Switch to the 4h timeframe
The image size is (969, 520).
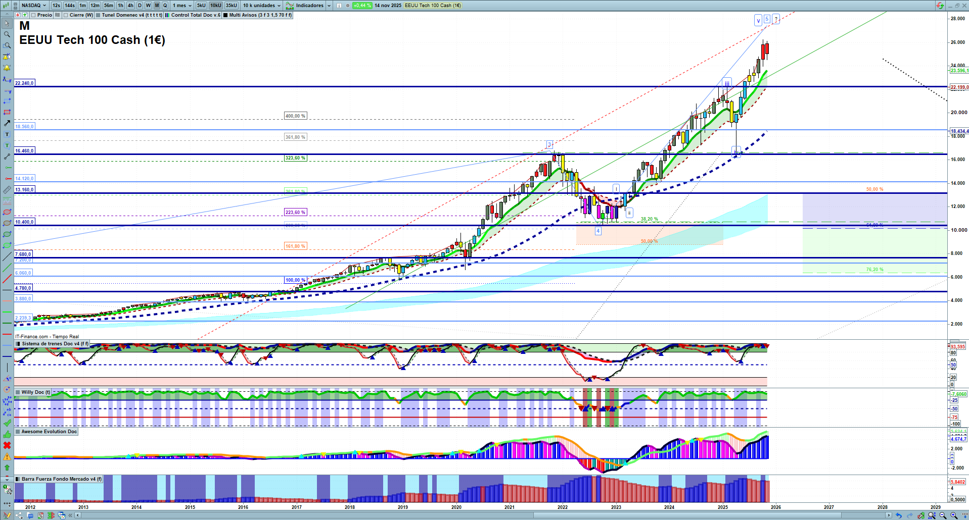tap(130, 6)
